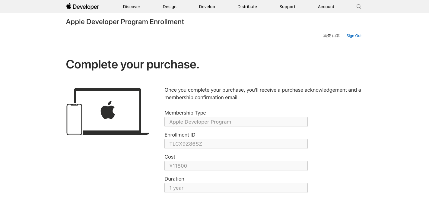Screen dimensions: 429x211
Task: Open the Account page
Action: (326, 7)
